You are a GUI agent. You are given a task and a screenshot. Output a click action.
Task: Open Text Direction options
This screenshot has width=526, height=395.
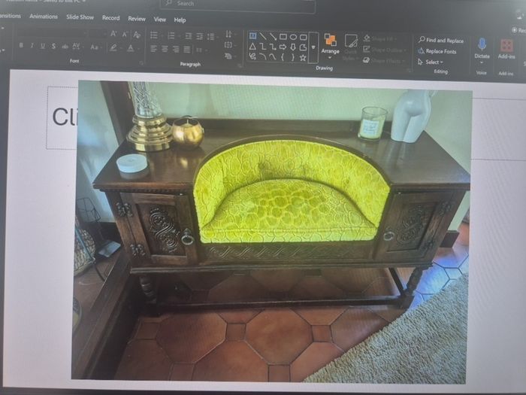tap(229, 34)
